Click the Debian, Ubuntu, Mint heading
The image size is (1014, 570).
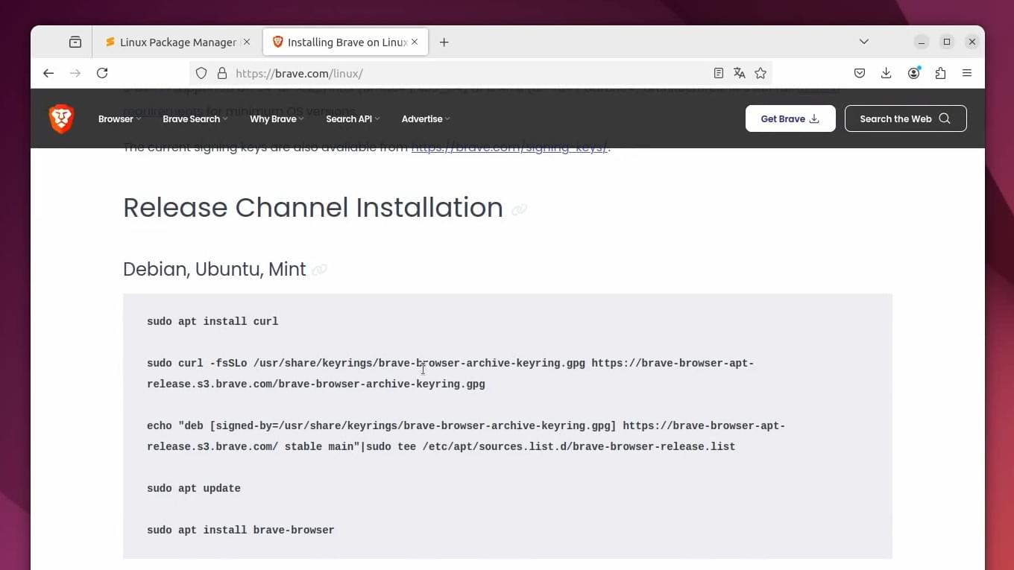tap(215, 269)
